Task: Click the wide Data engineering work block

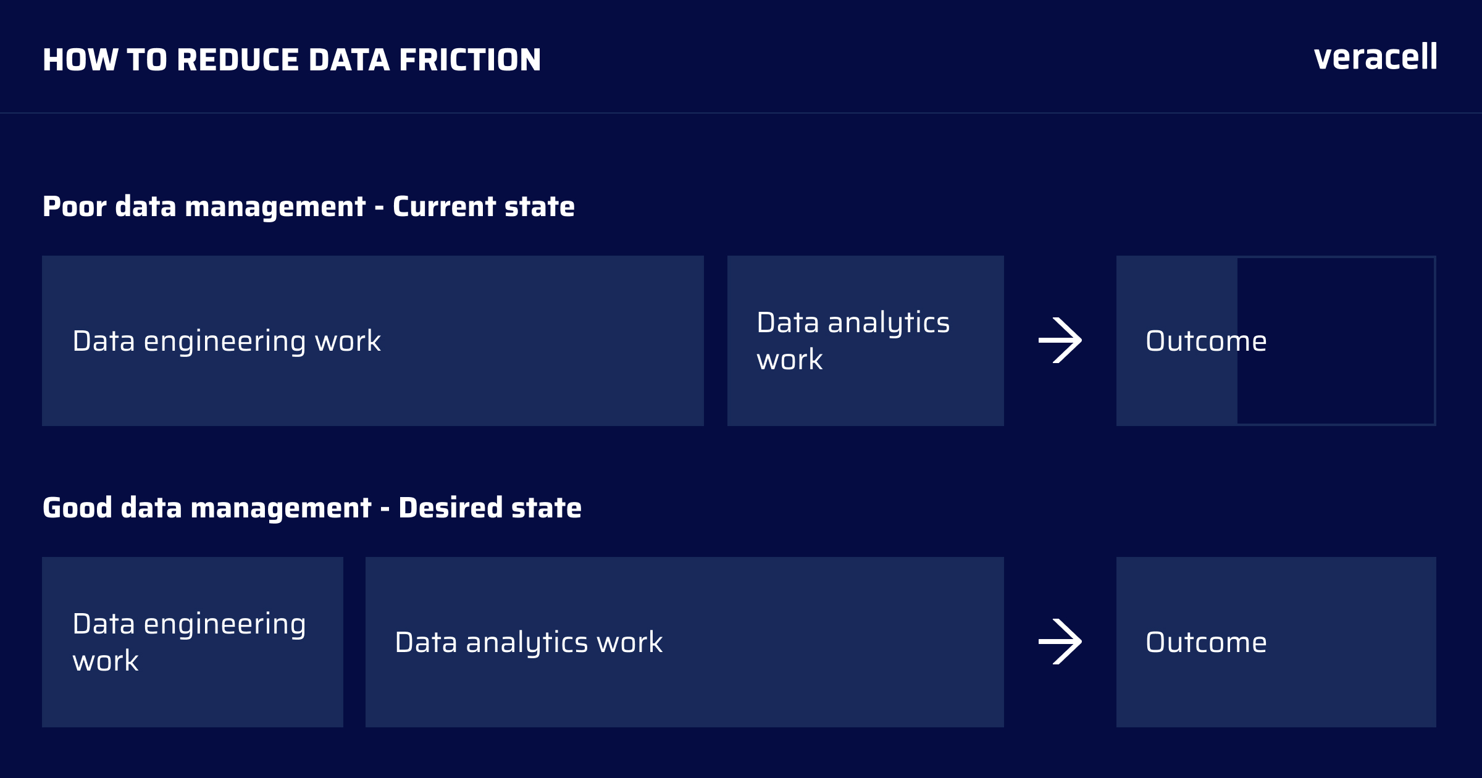Action: click(x=373, y=341)
